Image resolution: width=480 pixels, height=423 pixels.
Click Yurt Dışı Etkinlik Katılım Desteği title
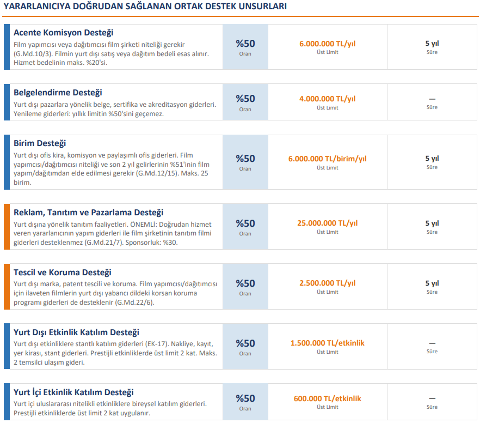[76, 333]
